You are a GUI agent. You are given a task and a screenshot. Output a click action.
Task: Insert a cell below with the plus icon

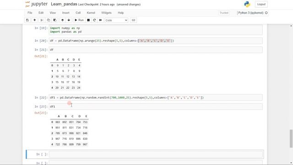35,20
